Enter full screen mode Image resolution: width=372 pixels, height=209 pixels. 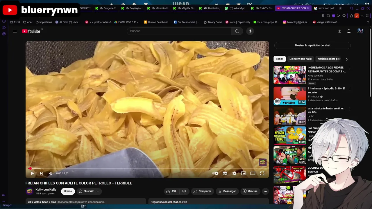pyautogui.click(x=262, y=173)
